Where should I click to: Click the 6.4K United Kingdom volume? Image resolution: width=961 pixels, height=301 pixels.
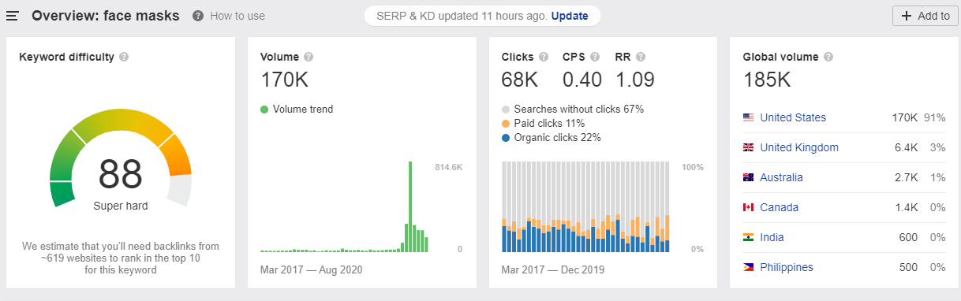coord(905,147)
